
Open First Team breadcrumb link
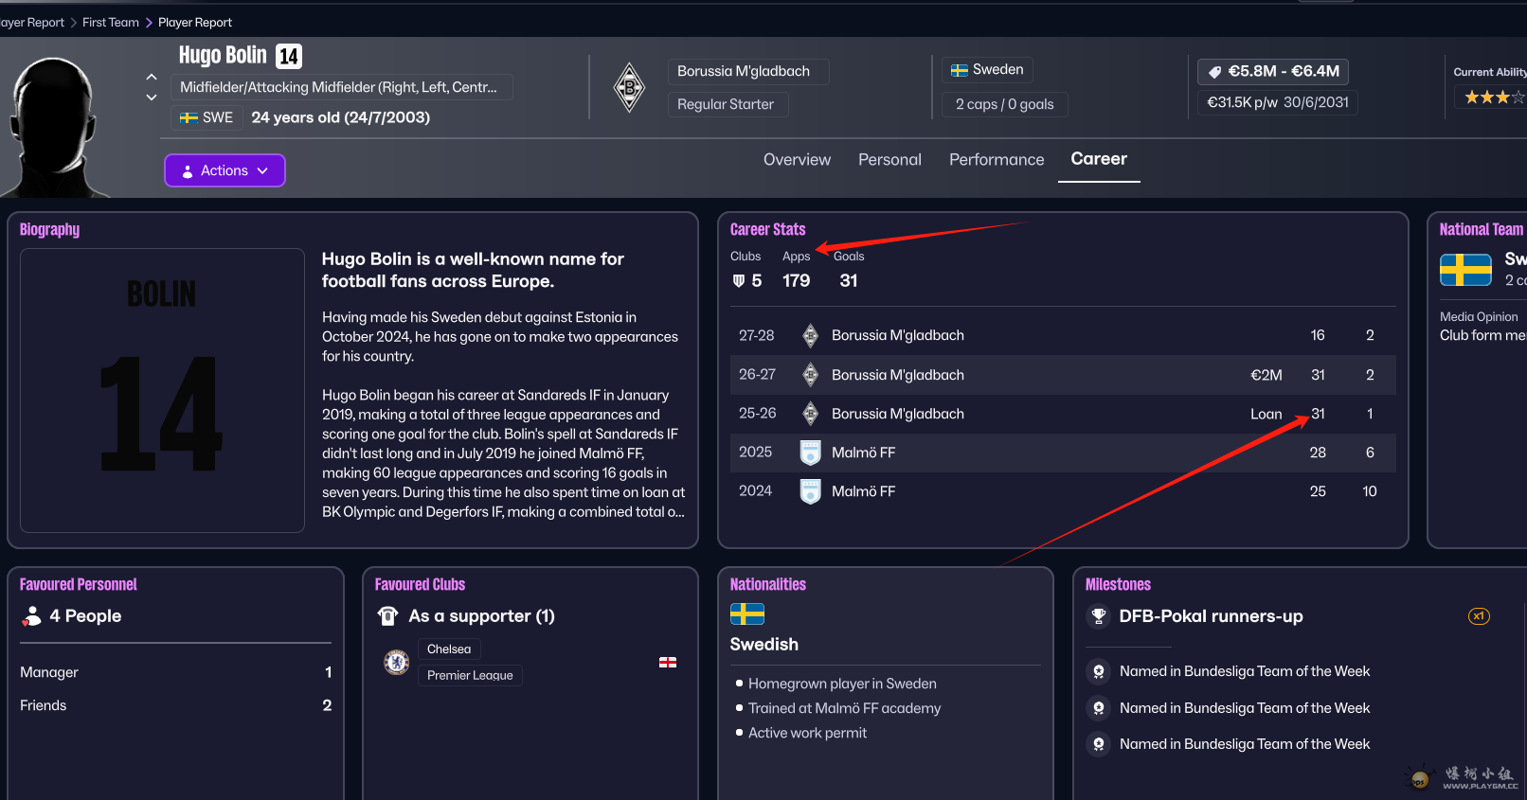pos(111,23)
